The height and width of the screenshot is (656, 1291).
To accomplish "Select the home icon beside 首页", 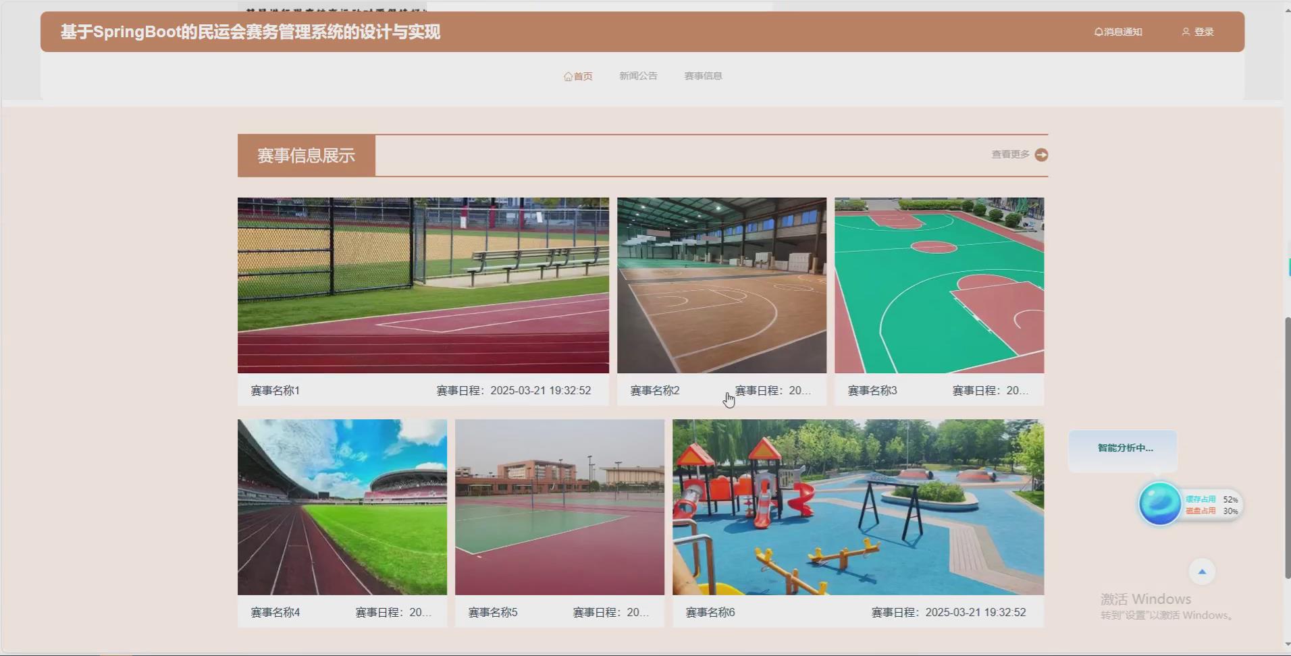I will point(567,76).
